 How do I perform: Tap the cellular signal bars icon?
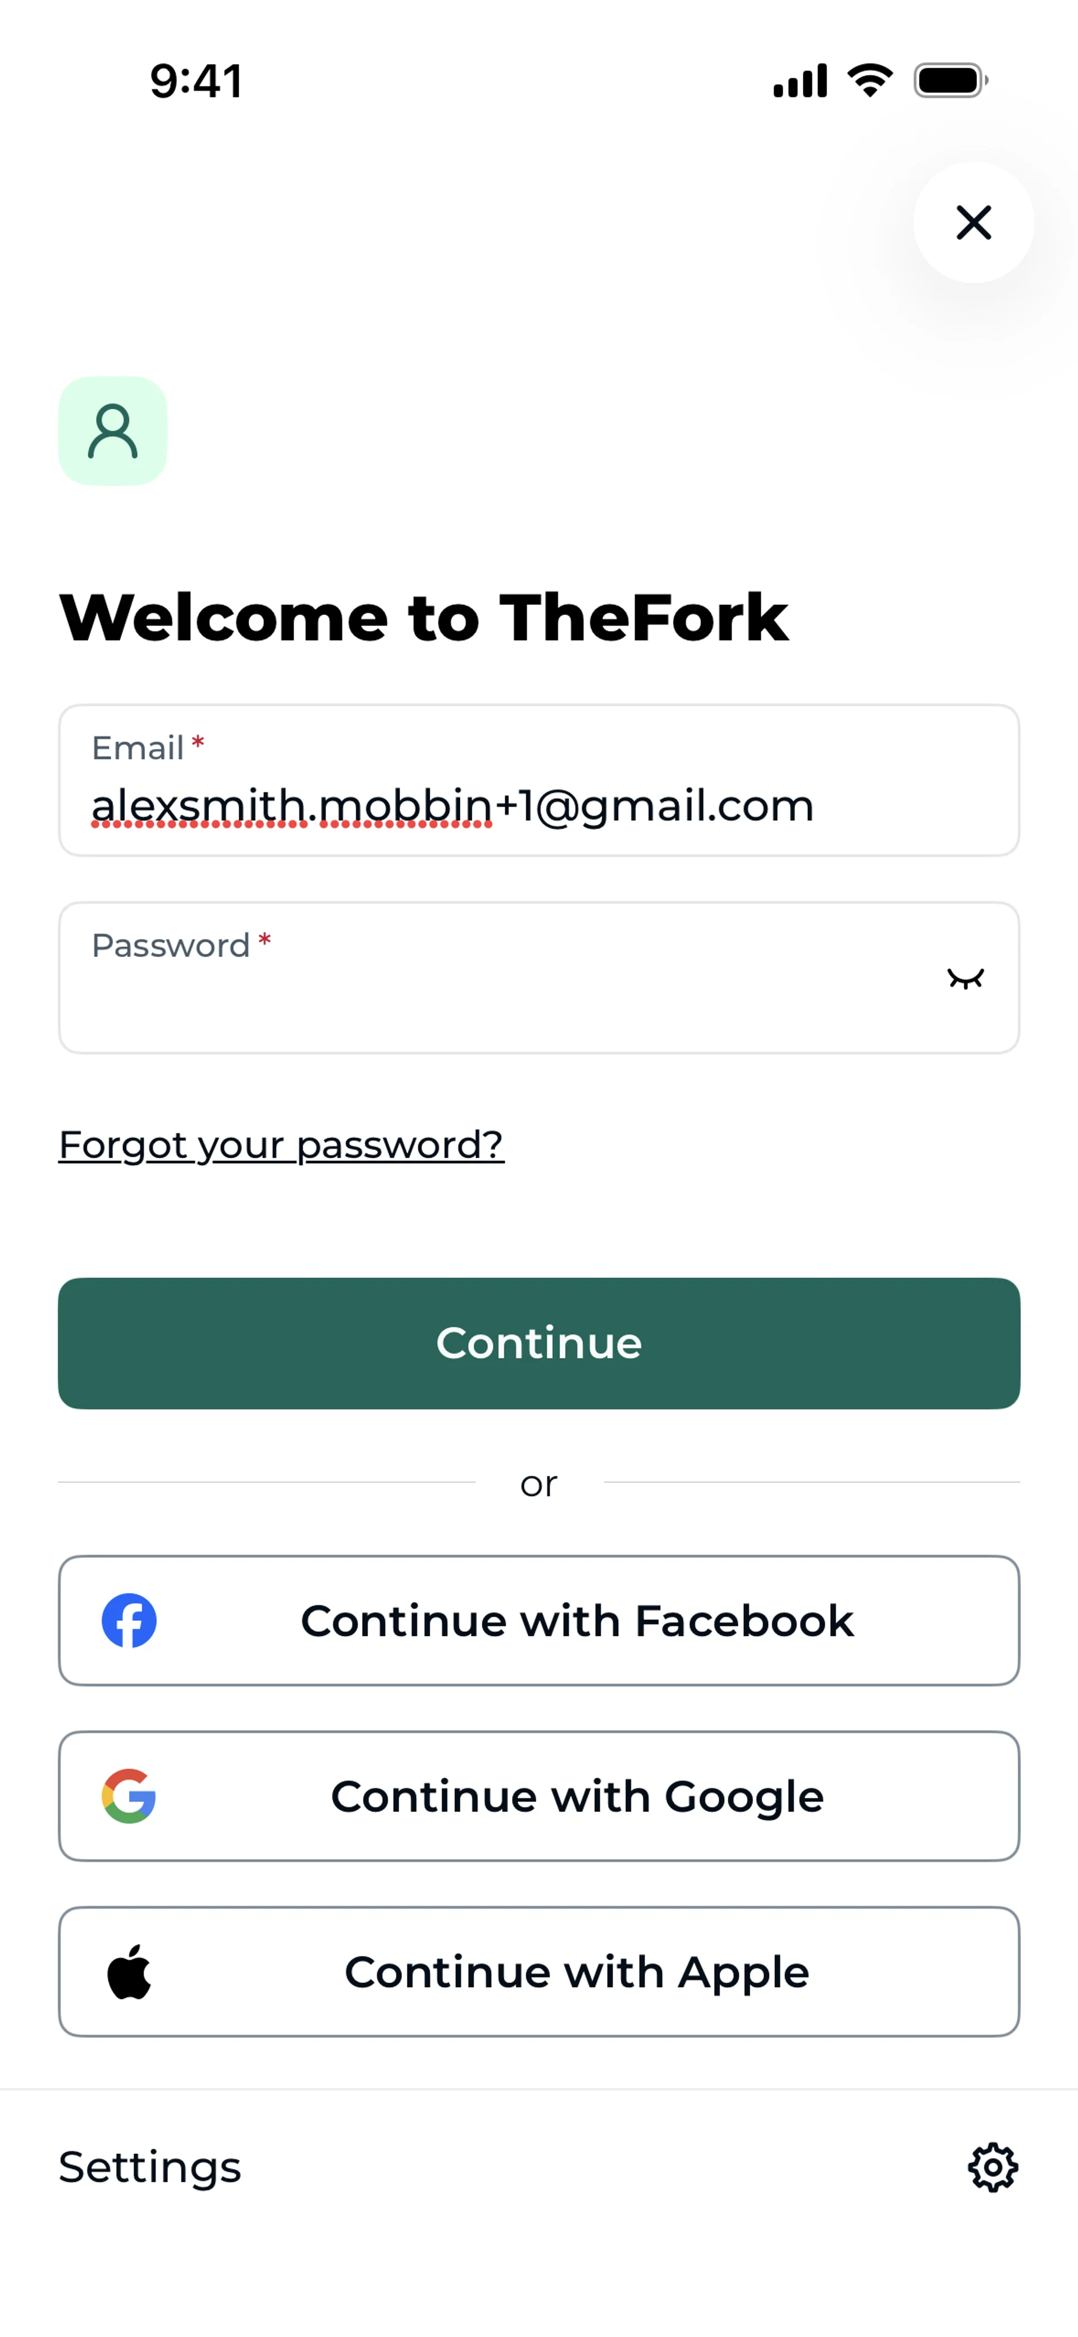point(800,81)
